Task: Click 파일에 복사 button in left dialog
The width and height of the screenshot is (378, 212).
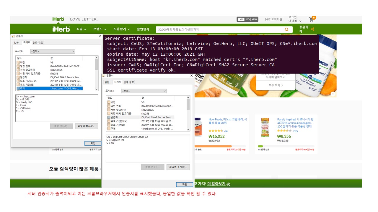Action: click(87, 126)
